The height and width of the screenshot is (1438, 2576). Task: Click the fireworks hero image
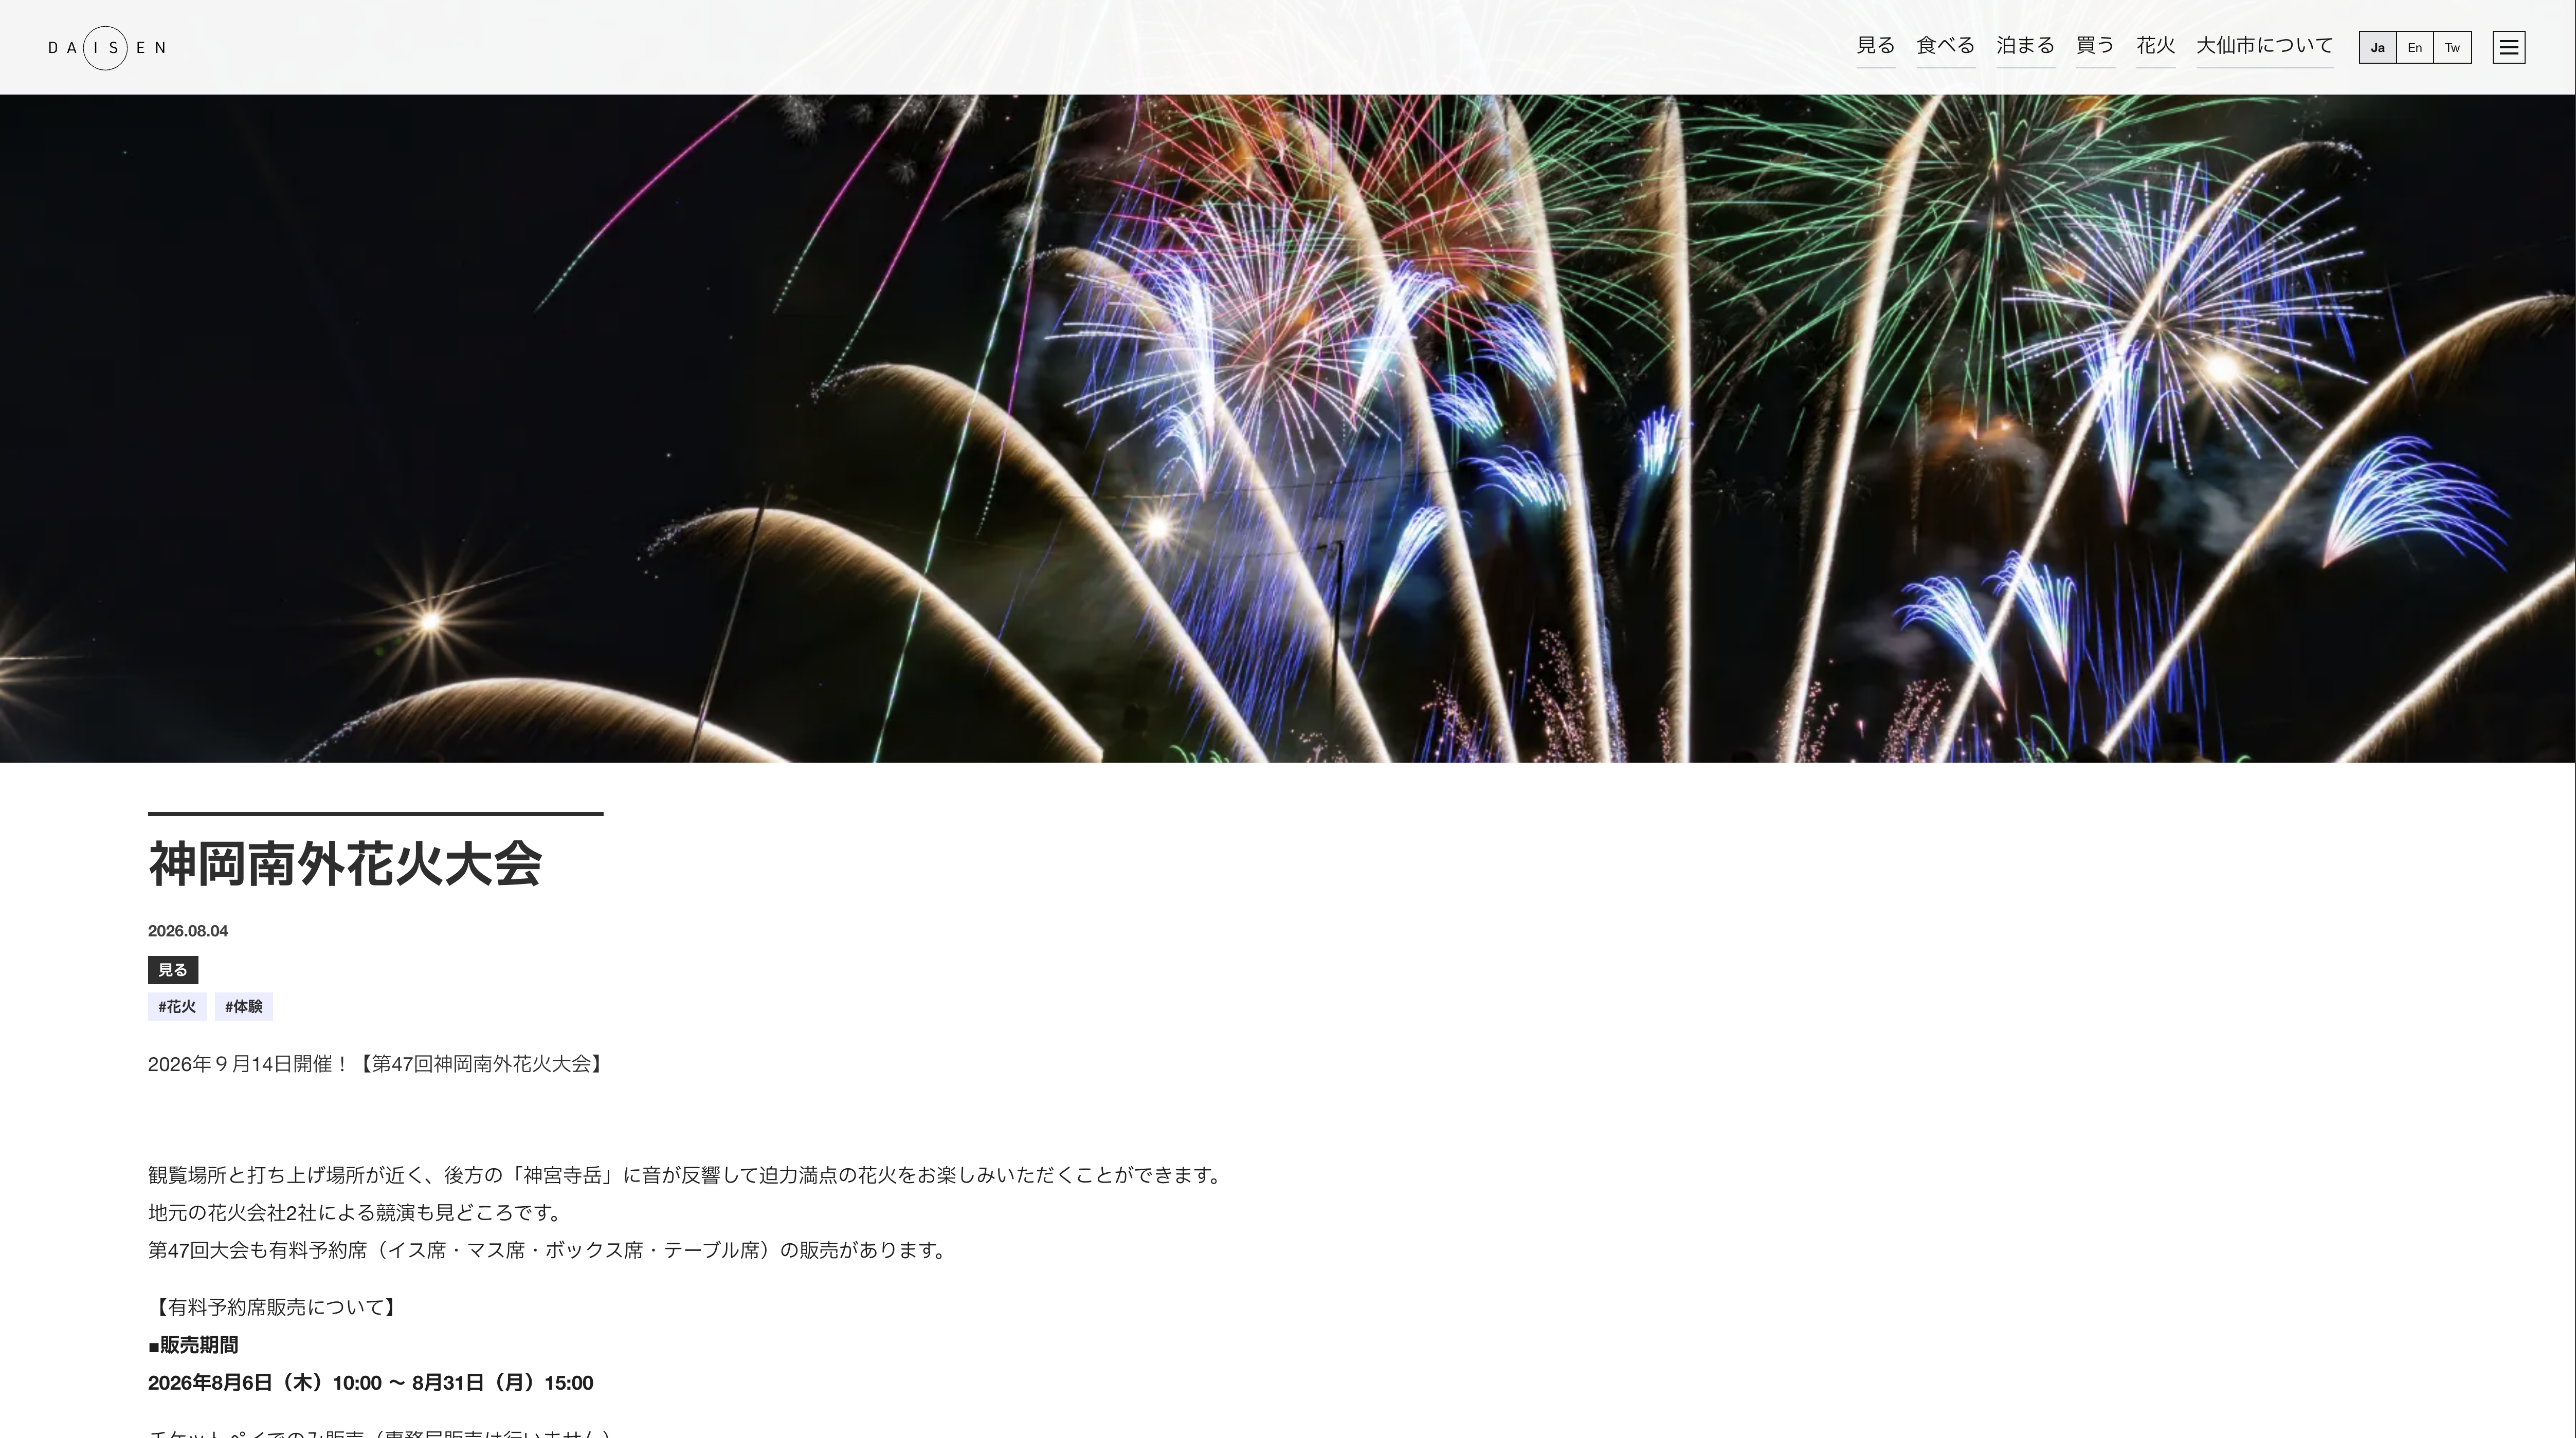tap(1288, 429)
